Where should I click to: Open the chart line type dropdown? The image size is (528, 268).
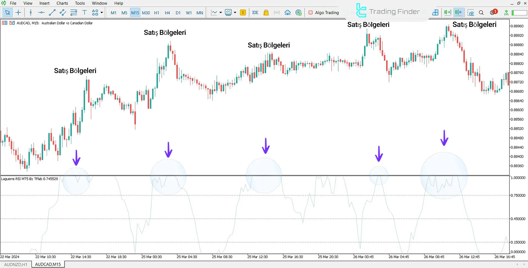pyautogui.click(x=220, y=13)
